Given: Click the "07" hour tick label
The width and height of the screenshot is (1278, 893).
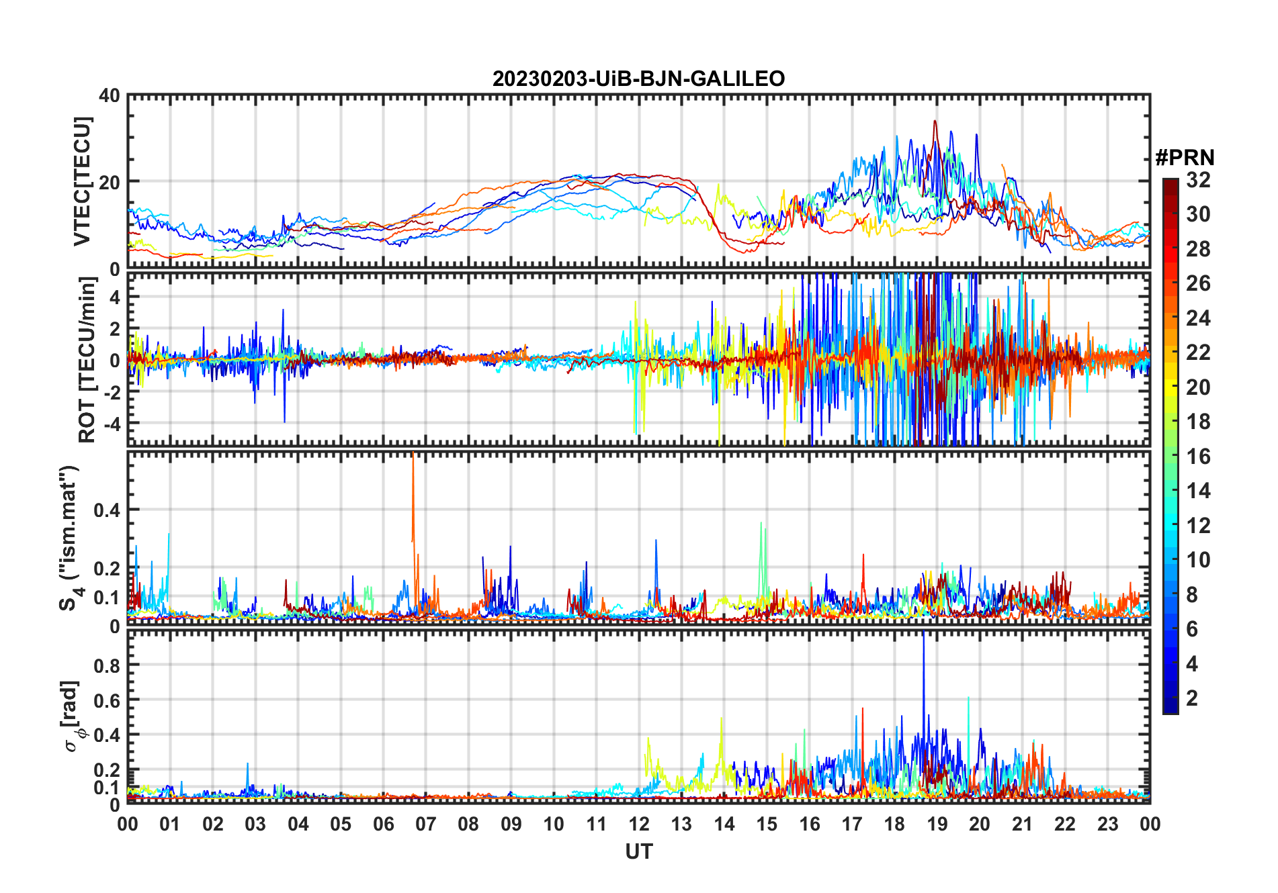Looking at the screenshot, I should click(426, 824).
